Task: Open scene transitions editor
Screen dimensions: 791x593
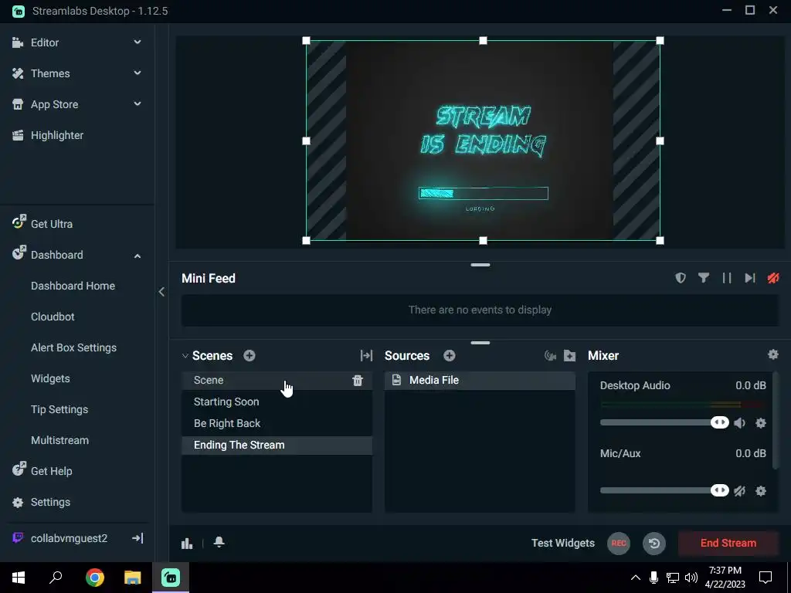Action: tap(366, 355)
